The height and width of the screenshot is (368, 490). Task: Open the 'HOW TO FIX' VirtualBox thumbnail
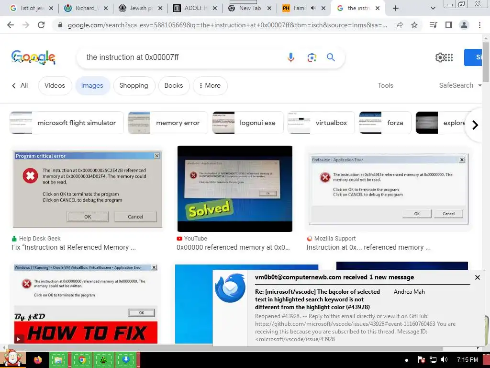[86, 303]
